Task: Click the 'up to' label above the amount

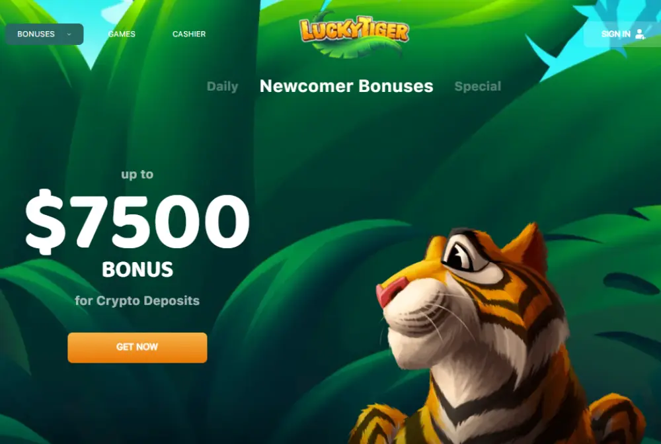Action: coord(137,174)
